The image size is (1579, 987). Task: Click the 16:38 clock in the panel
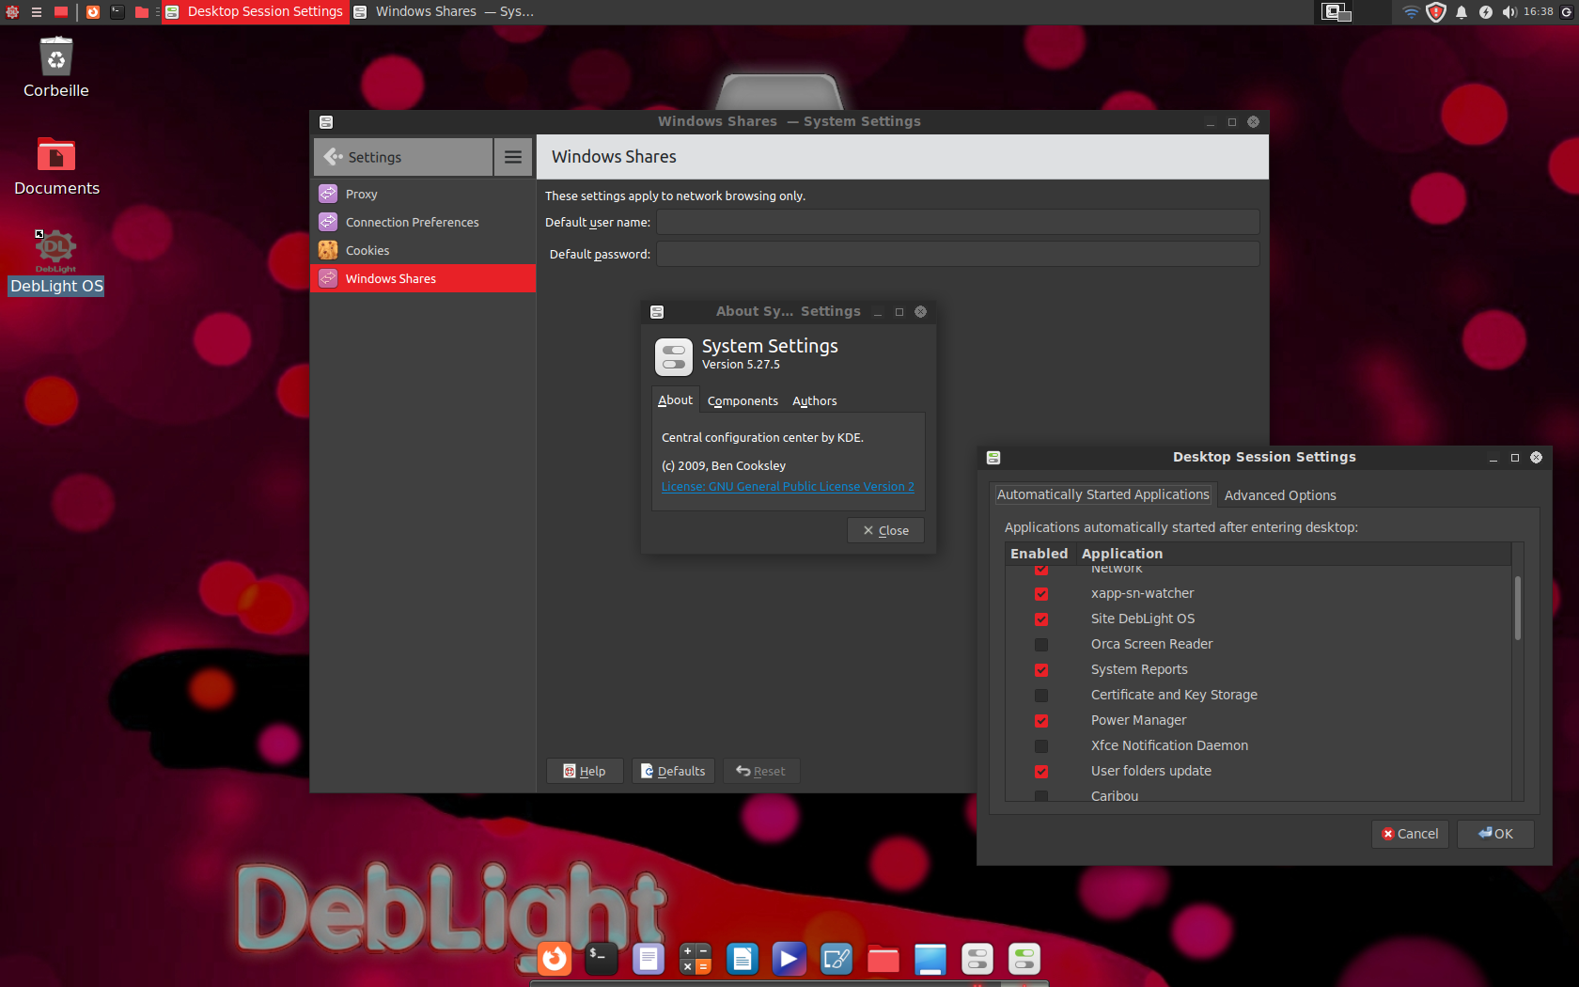[x=1538, y=11]
